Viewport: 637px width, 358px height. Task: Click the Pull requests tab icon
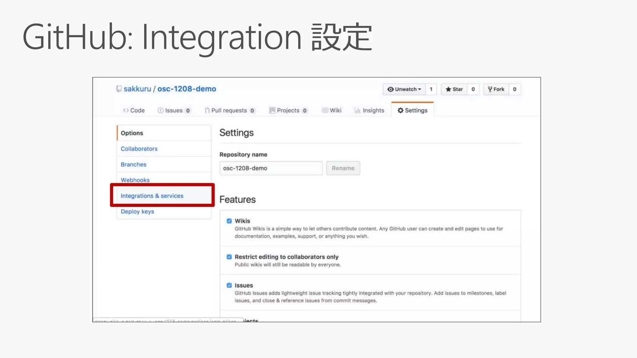coord(207,110)
